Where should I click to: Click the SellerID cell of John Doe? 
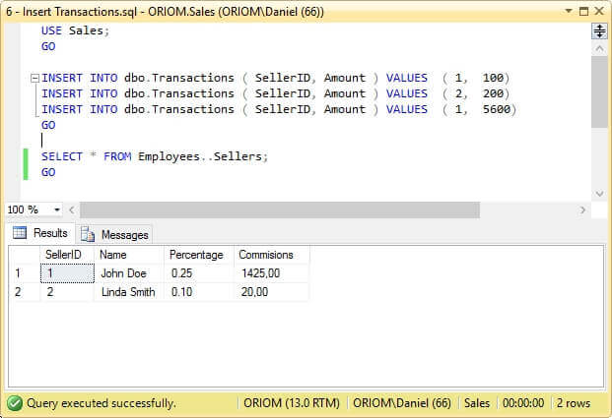tap(67, 273)
